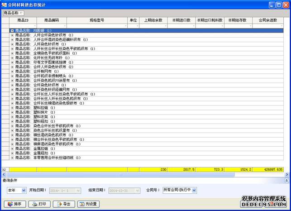The width and height of the screenshot is (291, 211).
Task: Open the 本年 period dropdown
Action: tap(17, 190)
